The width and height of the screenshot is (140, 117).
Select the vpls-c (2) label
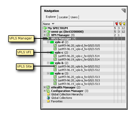coord(61,53)
